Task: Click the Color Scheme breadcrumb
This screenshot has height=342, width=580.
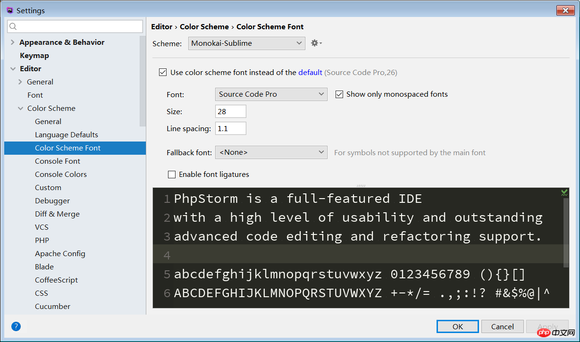Action: (x=204, y=27)
